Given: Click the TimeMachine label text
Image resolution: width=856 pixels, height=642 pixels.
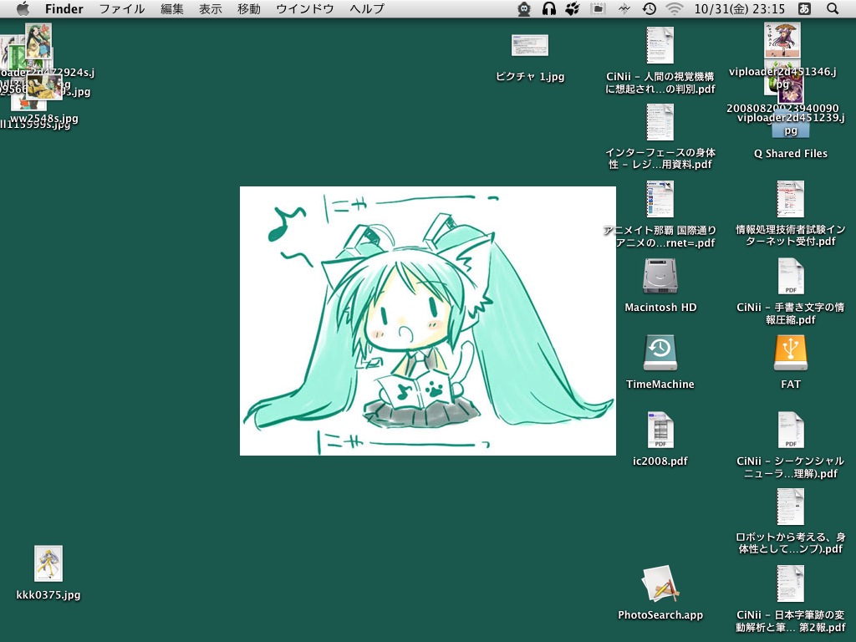Looking at the screenshot, I should [660, 385].
